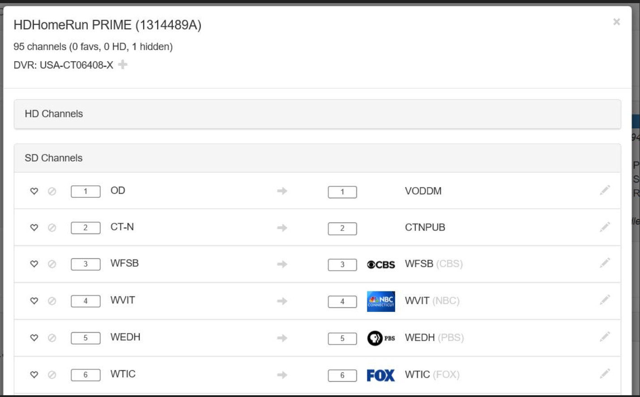Toggle favorite heart for WFSB channel
The width and height of the screenshot is (640, 397).
[x=34, y=264]
